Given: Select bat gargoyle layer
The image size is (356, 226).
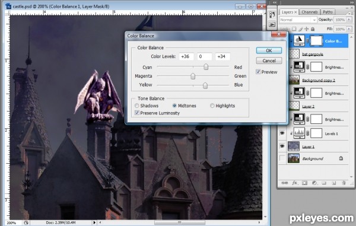Looking at the screenshot, I should click(x=318, y=54).
